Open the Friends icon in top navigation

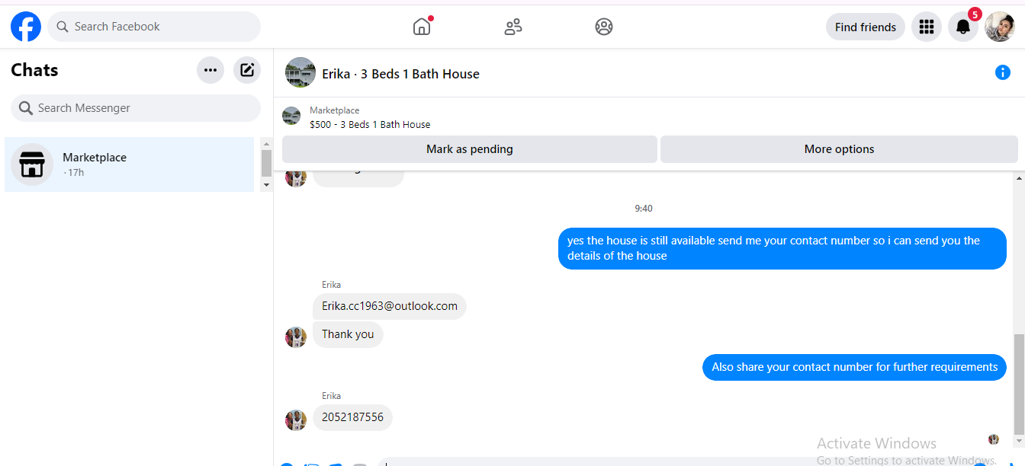[513, 27]
